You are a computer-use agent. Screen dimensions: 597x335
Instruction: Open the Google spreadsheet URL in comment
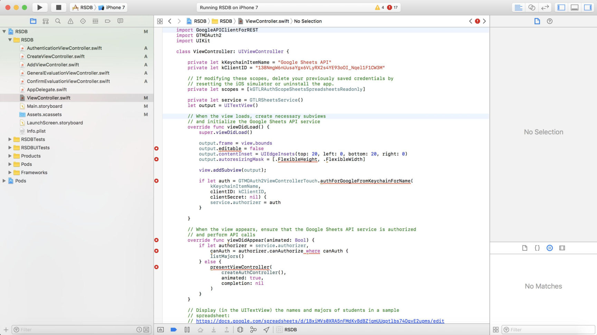[320, 321]
